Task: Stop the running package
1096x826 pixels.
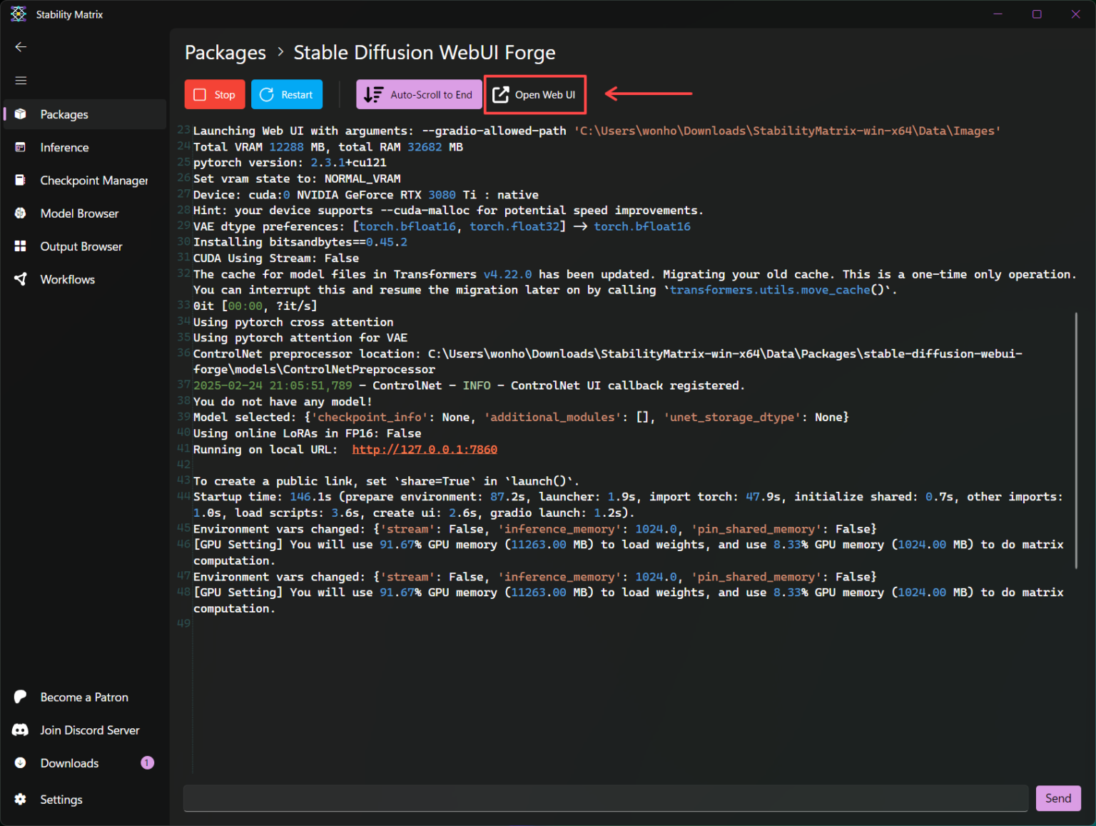Action: [215, 95]
